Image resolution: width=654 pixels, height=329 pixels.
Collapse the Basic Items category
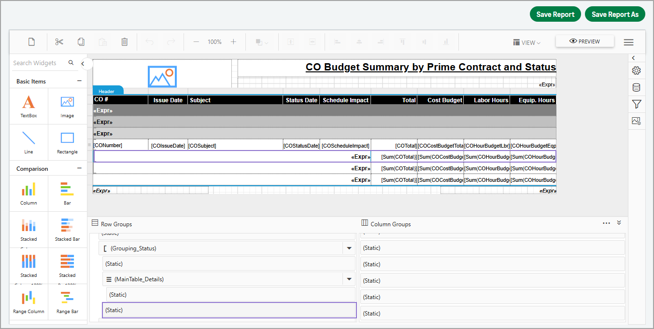coord(79,81)
